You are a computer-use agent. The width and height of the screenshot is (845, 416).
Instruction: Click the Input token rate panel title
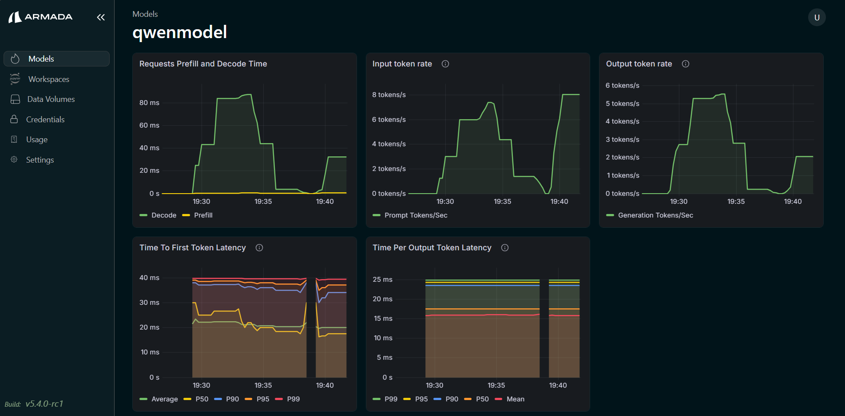(402, 64)
